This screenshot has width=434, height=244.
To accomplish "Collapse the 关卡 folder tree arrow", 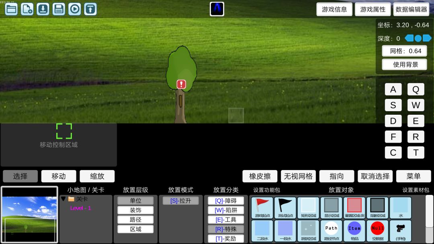I will (63, 199).
